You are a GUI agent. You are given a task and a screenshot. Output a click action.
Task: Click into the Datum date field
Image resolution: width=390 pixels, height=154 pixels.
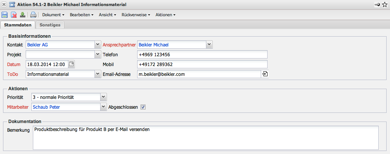coord(47,64)
